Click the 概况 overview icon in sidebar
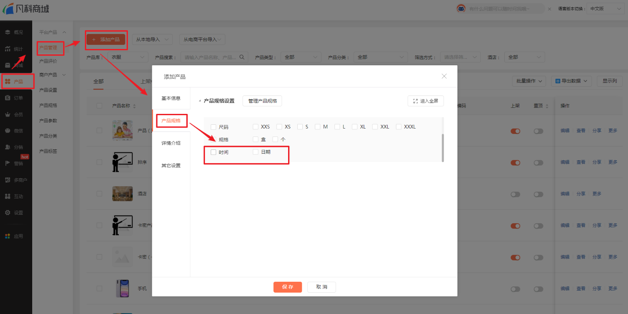This screenshot has height=314, width=628. tap(8, 32)
